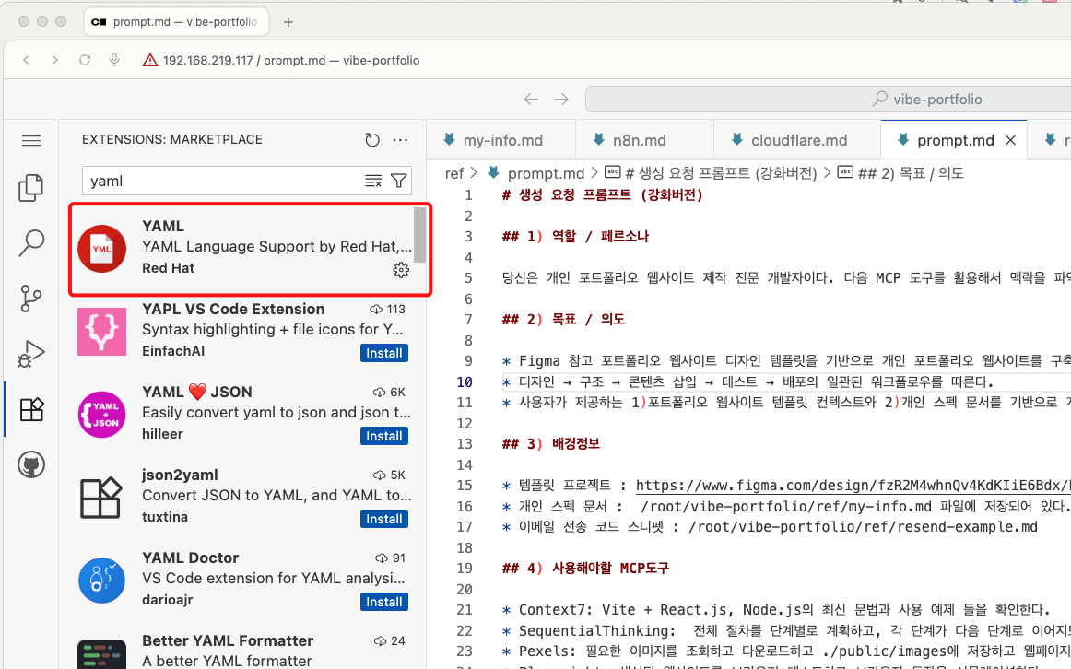Refresh the extensions marketplace list

tap(372, 140)
